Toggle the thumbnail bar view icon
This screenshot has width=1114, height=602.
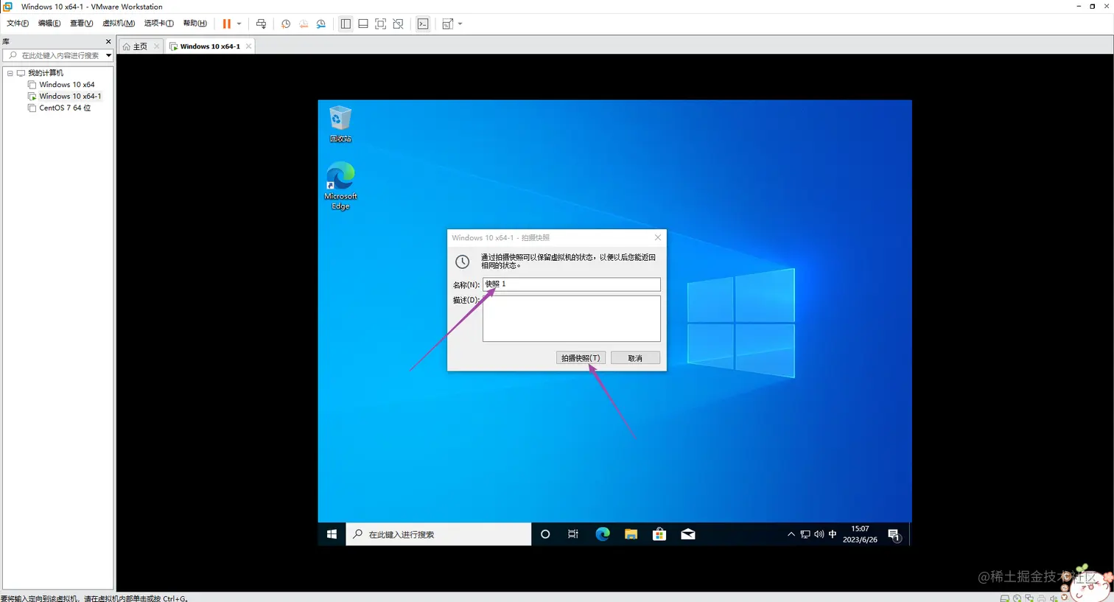pos(363,24)
